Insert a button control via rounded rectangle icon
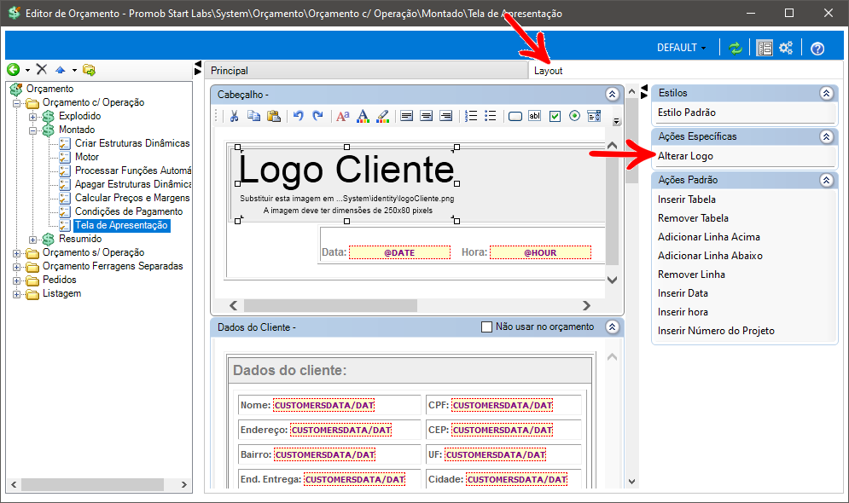 515,116
